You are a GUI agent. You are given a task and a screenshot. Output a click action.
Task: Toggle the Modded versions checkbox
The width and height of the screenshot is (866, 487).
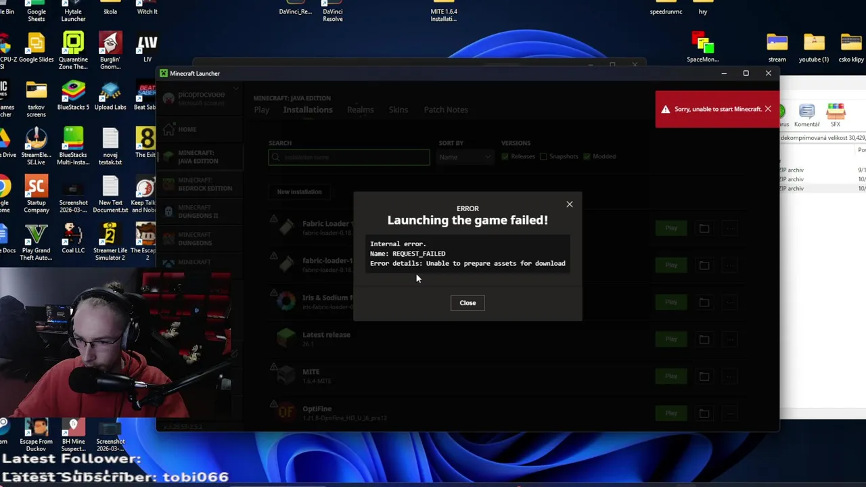587,157
